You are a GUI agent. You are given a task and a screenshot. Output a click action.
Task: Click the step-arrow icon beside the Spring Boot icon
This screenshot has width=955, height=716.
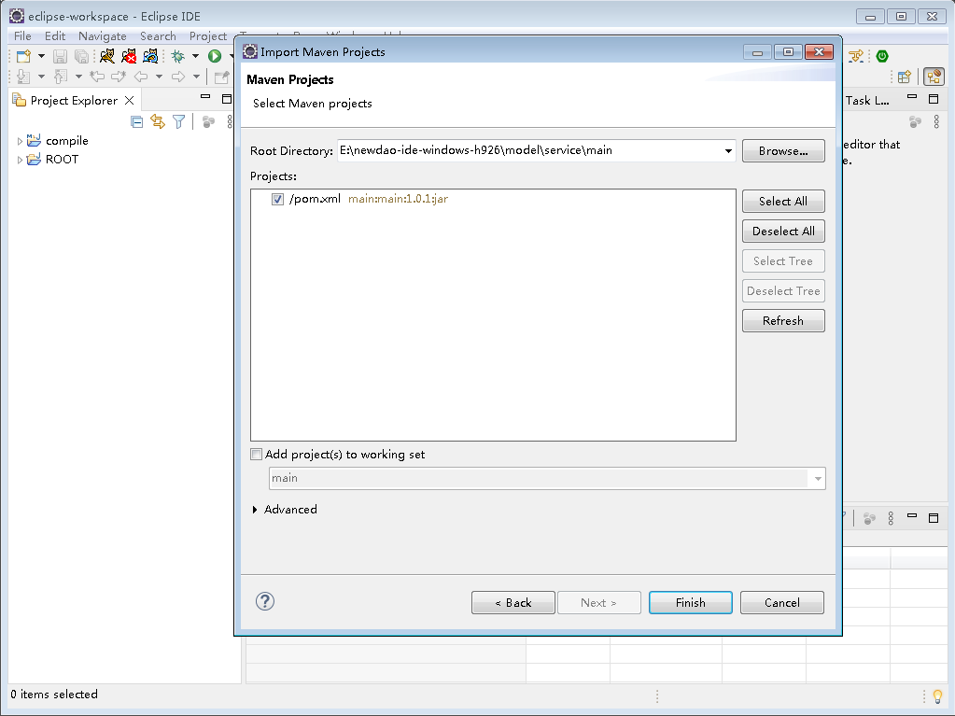coord(856,57)
